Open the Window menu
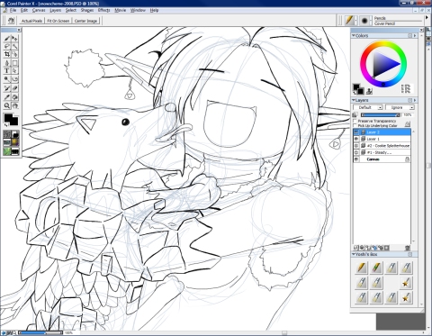The width and height of the screenshot is (432, 336). [x=138, y=10]
